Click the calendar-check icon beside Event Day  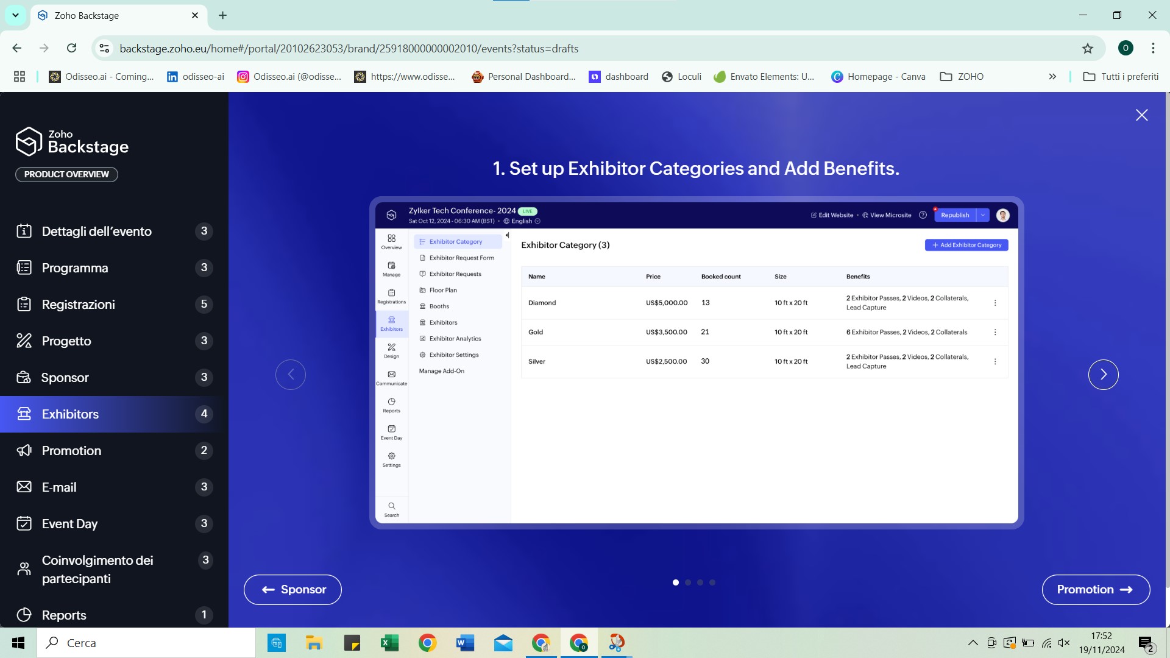24,523
